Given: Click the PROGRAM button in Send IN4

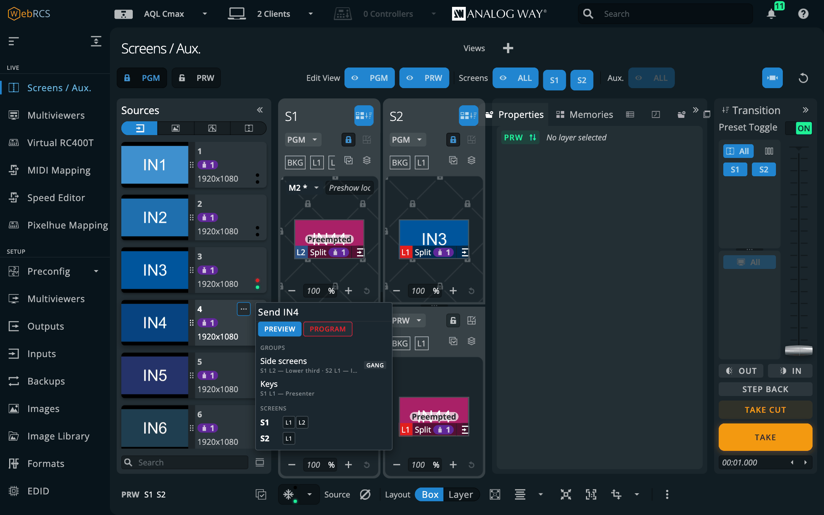Looking at the screenshot, I should point(328,329).
